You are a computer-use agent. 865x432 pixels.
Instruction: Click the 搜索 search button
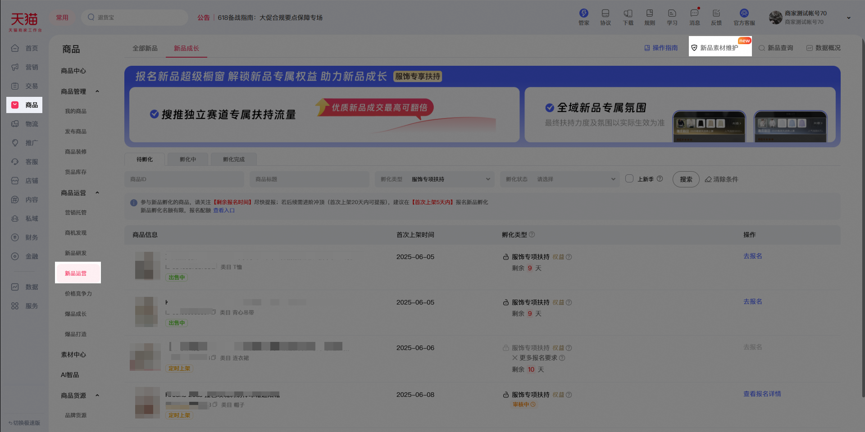pos(686,179)
